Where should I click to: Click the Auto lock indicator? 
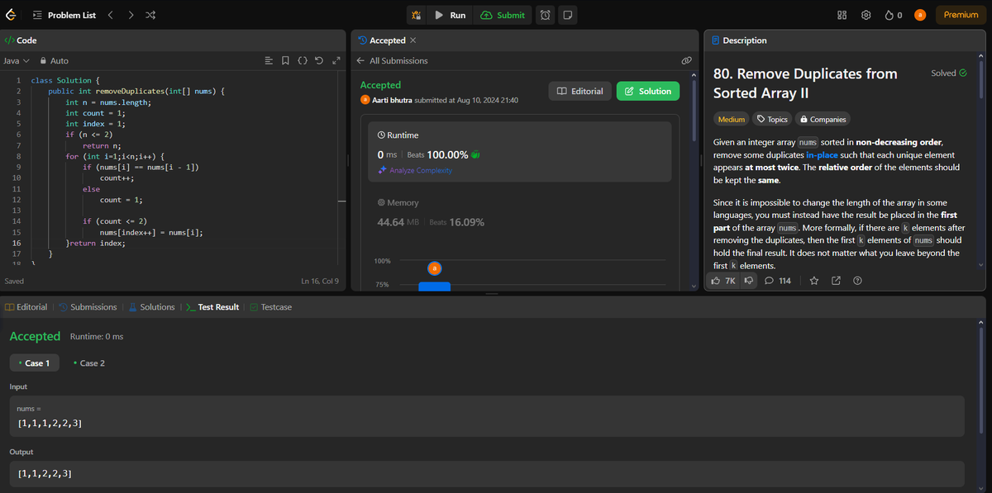point(55,60)
